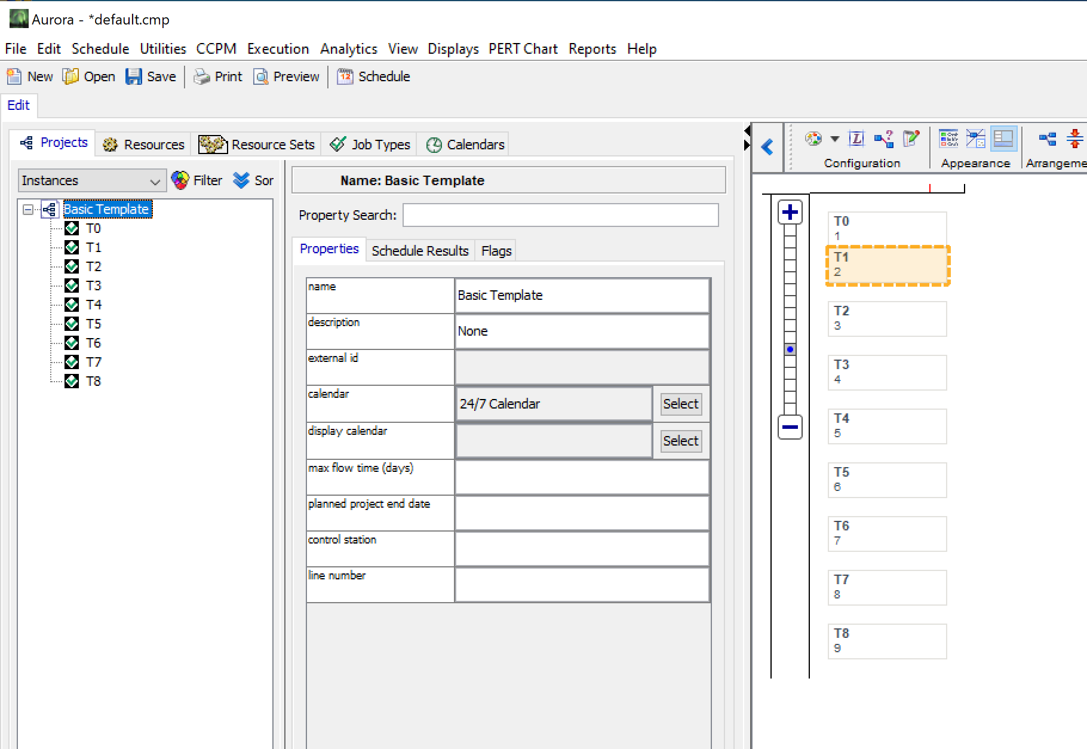Image resolution: width=1087 pixels, height=749 pixels.
Task: Toggle the green checkbox next to T3
Action: (x=72, y=286)
